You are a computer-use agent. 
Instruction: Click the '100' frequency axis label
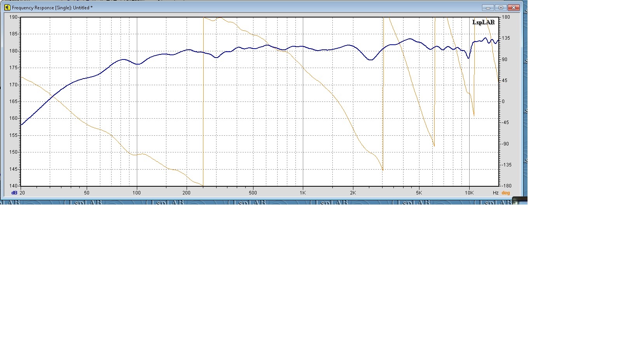pyautogui.click(x=136, y=193)
